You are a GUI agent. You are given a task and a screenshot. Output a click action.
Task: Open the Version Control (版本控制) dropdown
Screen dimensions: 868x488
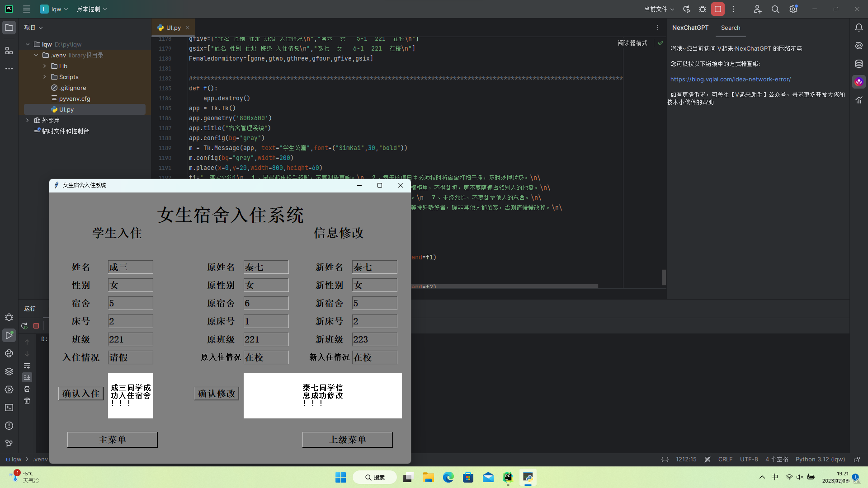92,9
